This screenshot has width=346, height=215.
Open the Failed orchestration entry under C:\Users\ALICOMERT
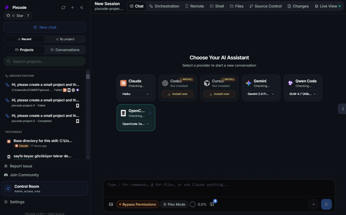(x=43, y=87)
